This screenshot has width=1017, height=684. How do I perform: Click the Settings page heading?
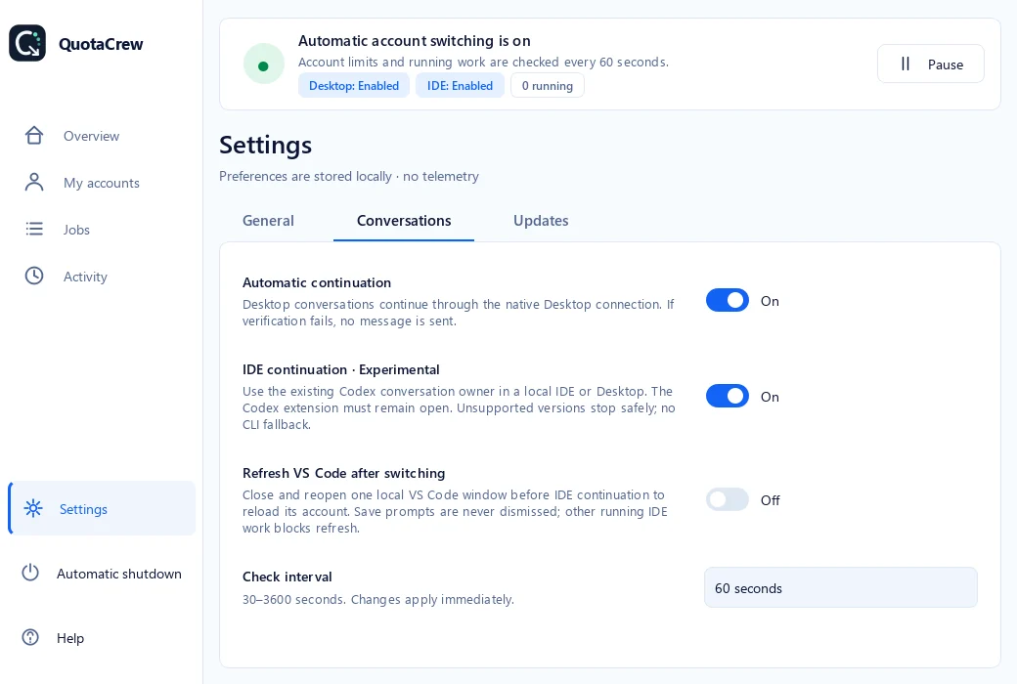(265, 146)
